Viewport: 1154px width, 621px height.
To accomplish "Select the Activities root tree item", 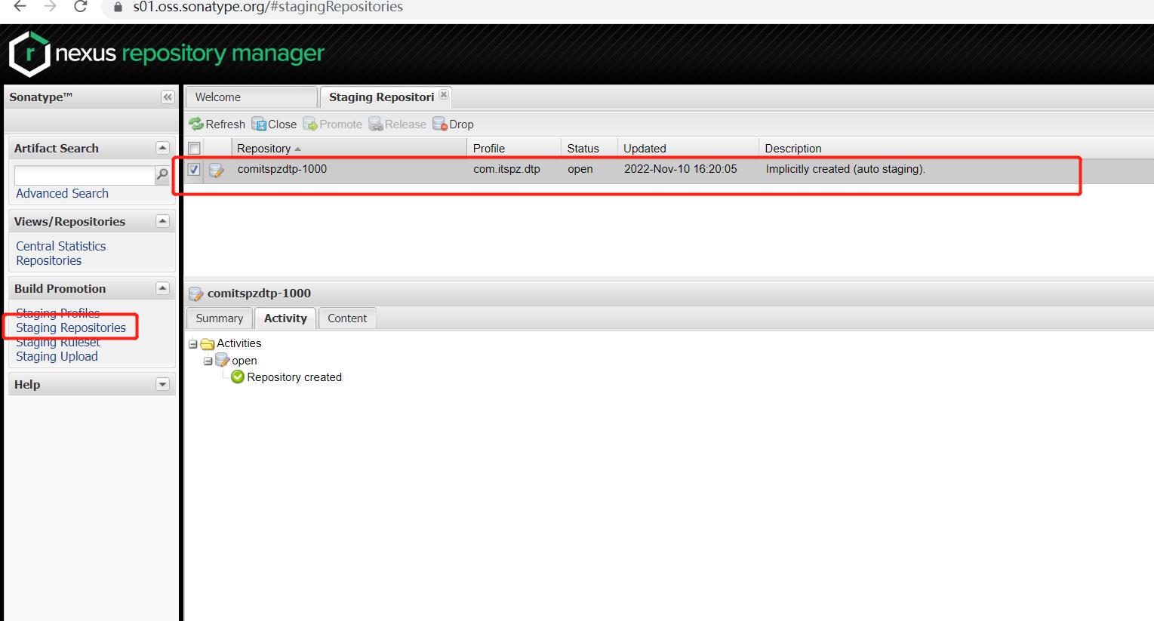I will point(239,344).
